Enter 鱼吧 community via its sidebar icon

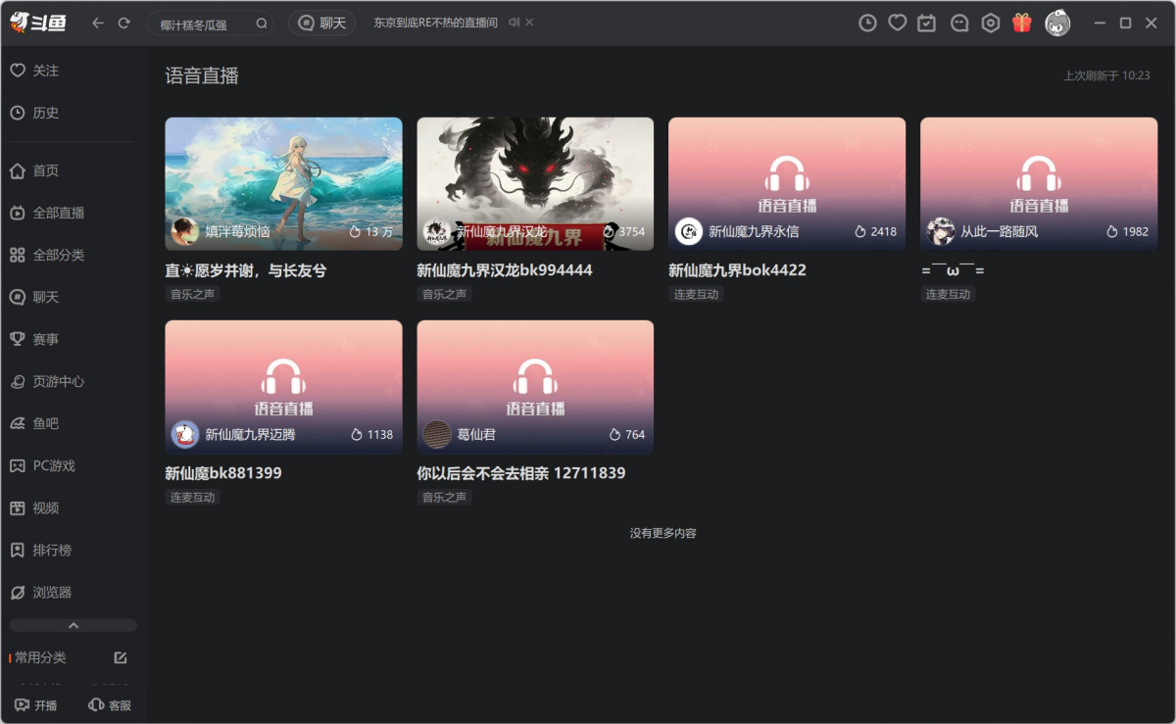click(x=18, y=423)
